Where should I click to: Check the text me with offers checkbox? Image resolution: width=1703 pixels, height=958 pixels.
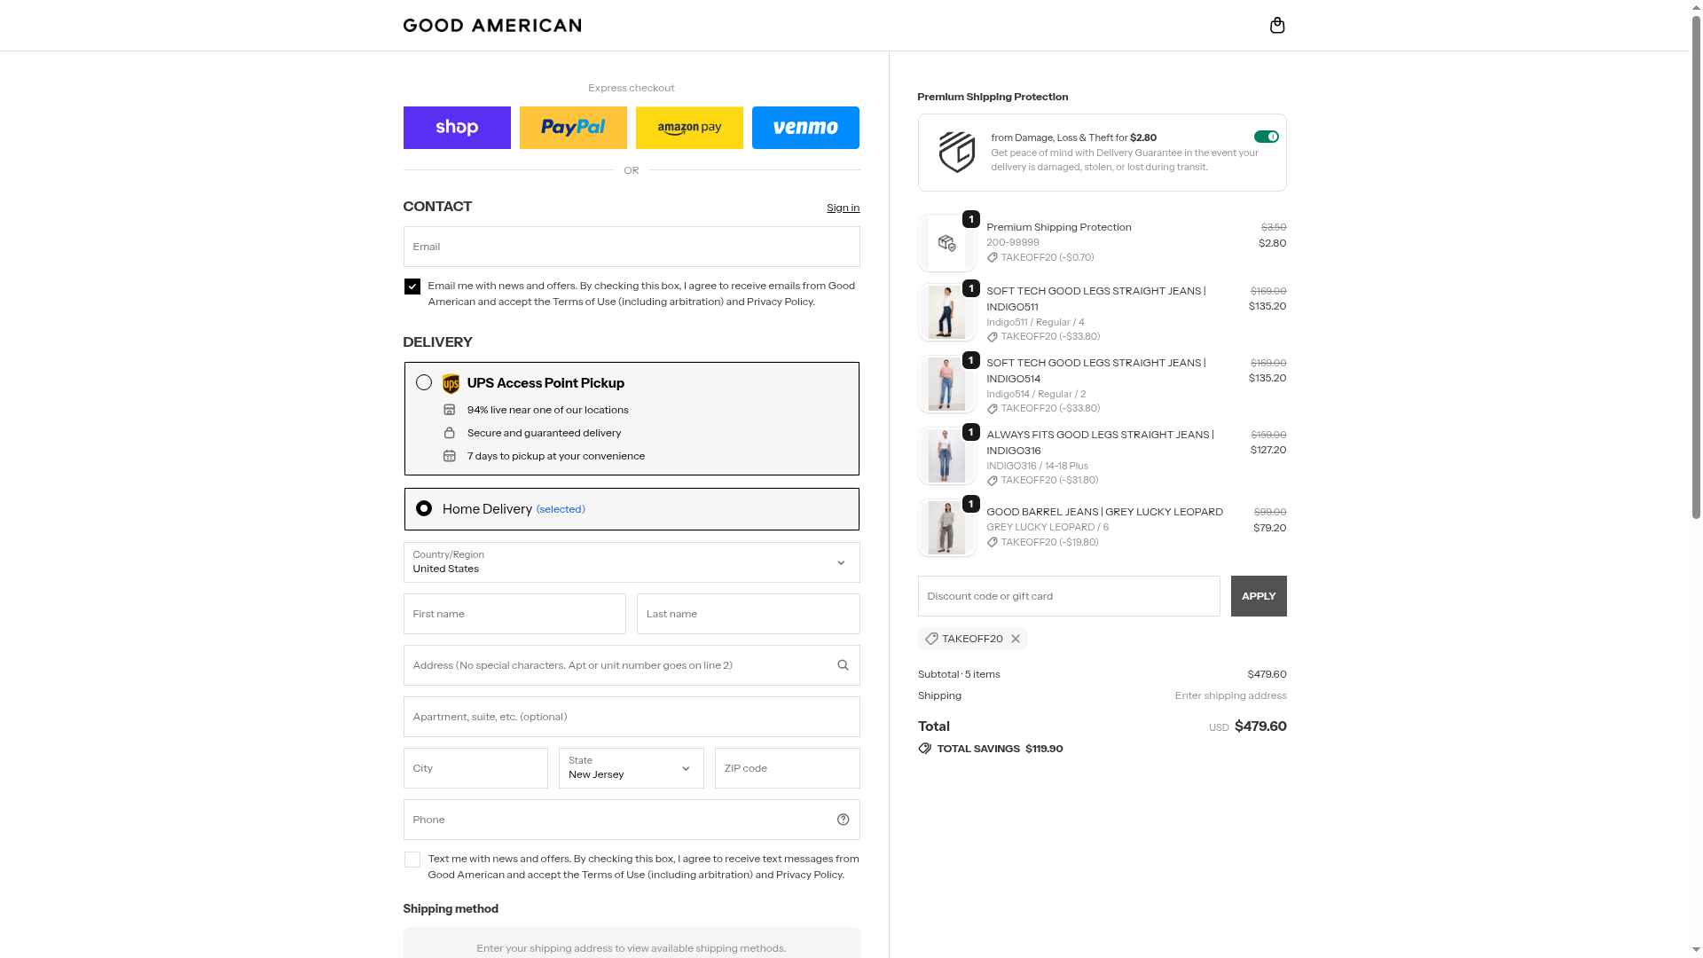(x=412, y=860)
